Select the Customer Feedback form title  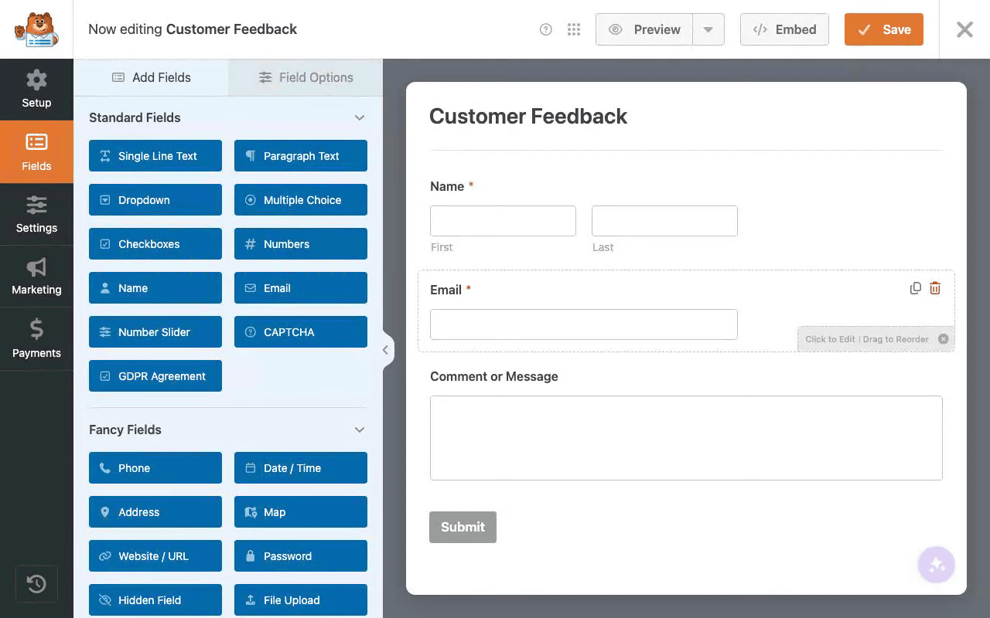(x=528, y=116)
